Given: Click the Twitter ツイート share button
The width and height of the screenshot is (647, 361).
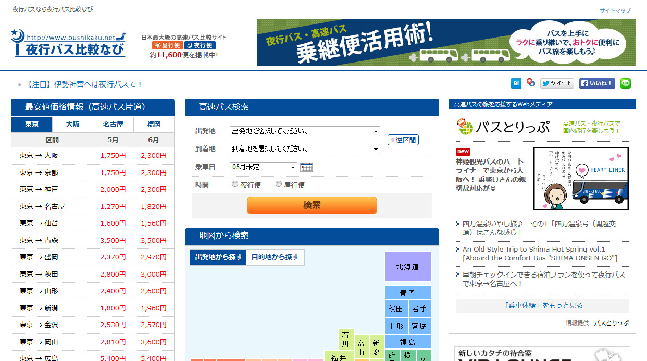Looking at the screenshot, I should pos(556,83).
